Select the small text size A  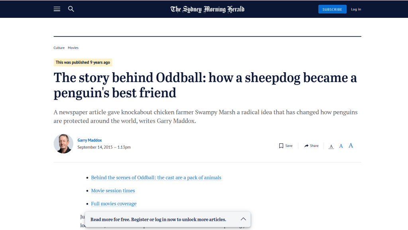pos(331,146)
